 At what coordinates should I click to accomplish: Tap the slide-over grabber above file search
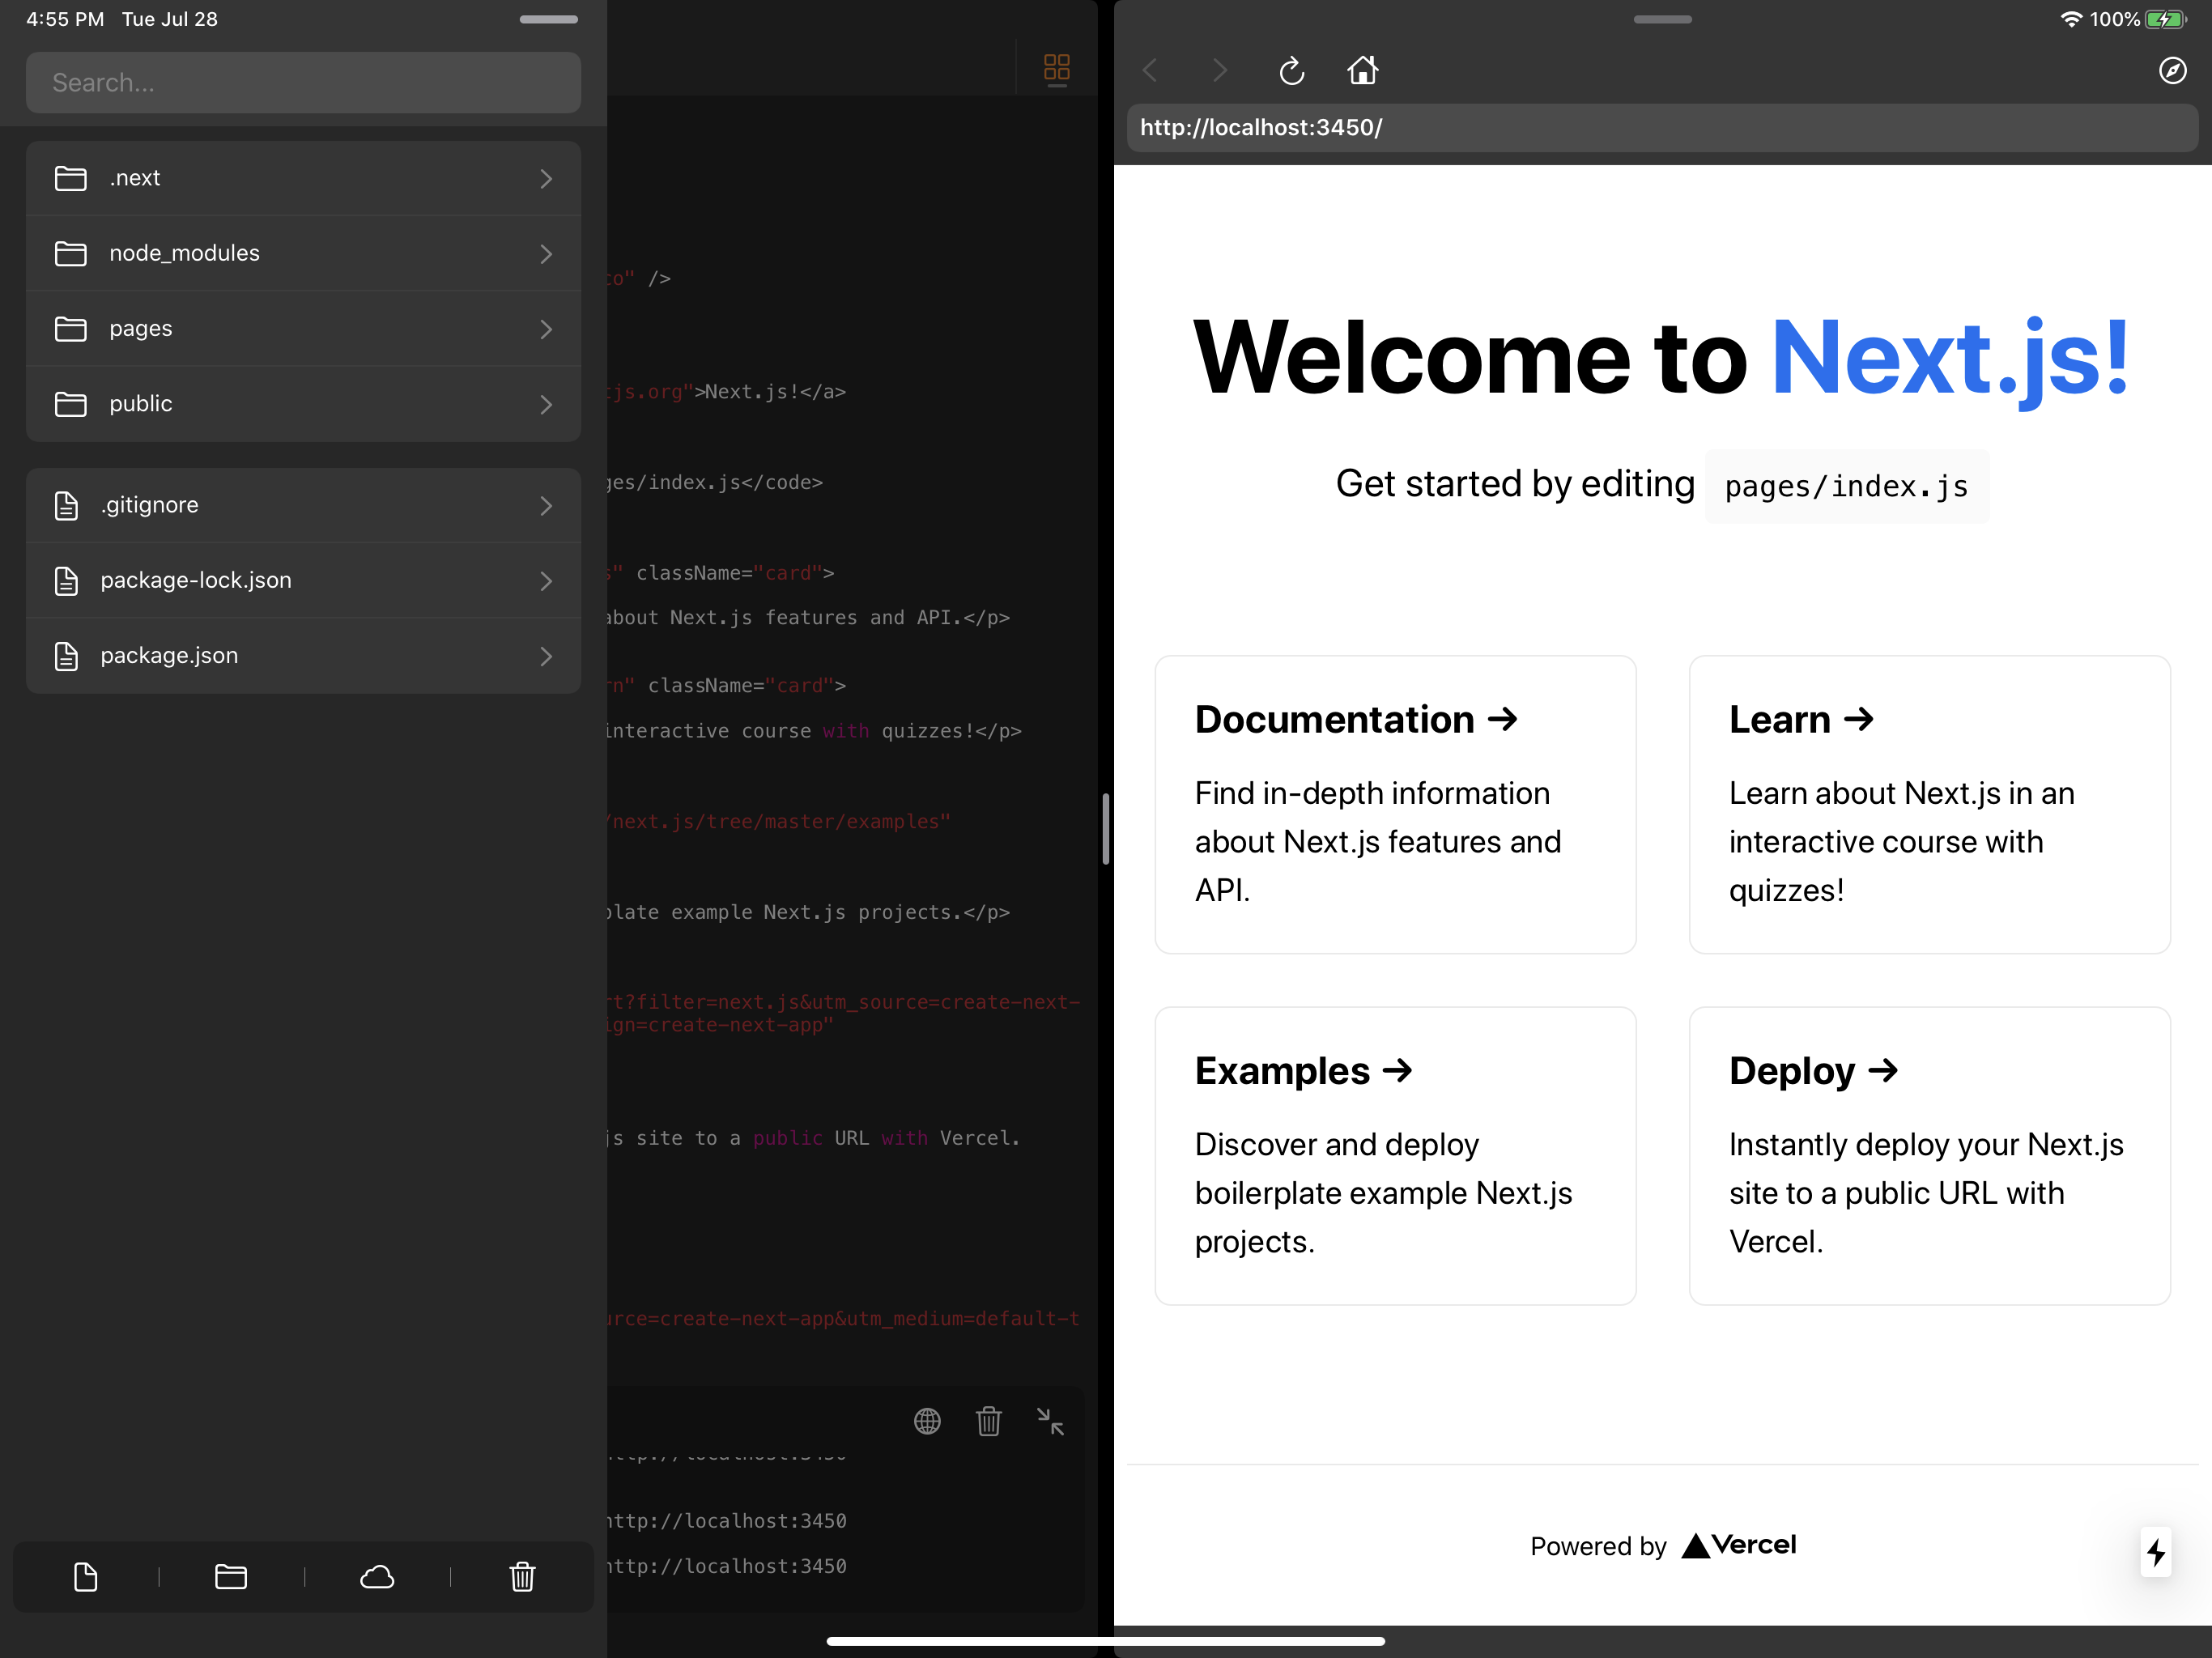[x=548, y=19]
